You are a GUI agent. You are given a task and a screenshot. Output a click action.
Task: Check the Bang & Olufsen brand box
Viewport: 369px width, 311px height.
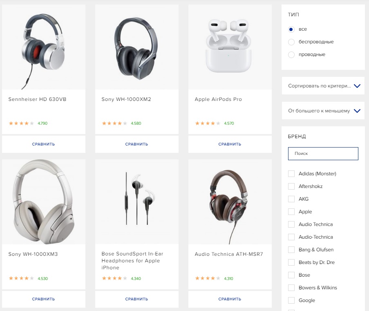point(291,250)
